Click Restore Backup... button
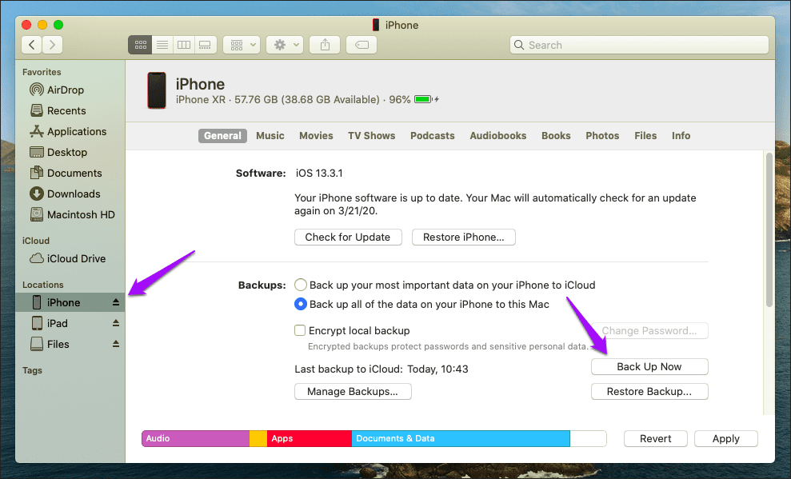 (x=649, y=391)
